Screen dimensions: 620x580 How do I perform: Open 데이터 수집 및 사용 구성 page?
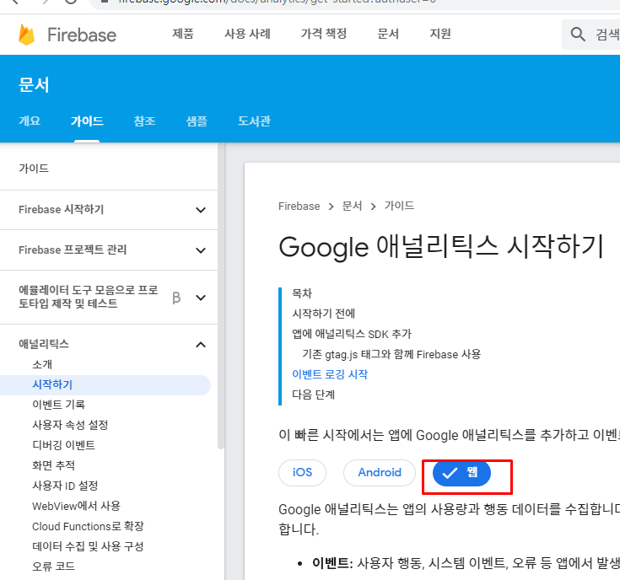point(88,546)
